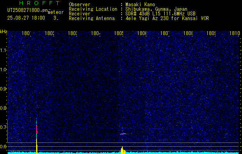The height and width of the screenshot is (154, 242).
Task: Click the yellow power bump below the 1805 echo
Action: coord(123,151)
